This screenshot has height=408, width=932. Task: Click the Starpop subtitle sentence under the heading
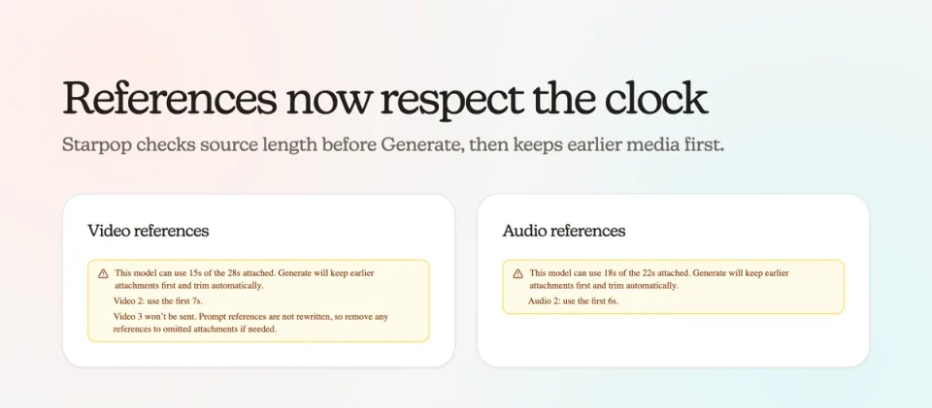[x=393, y=144]
